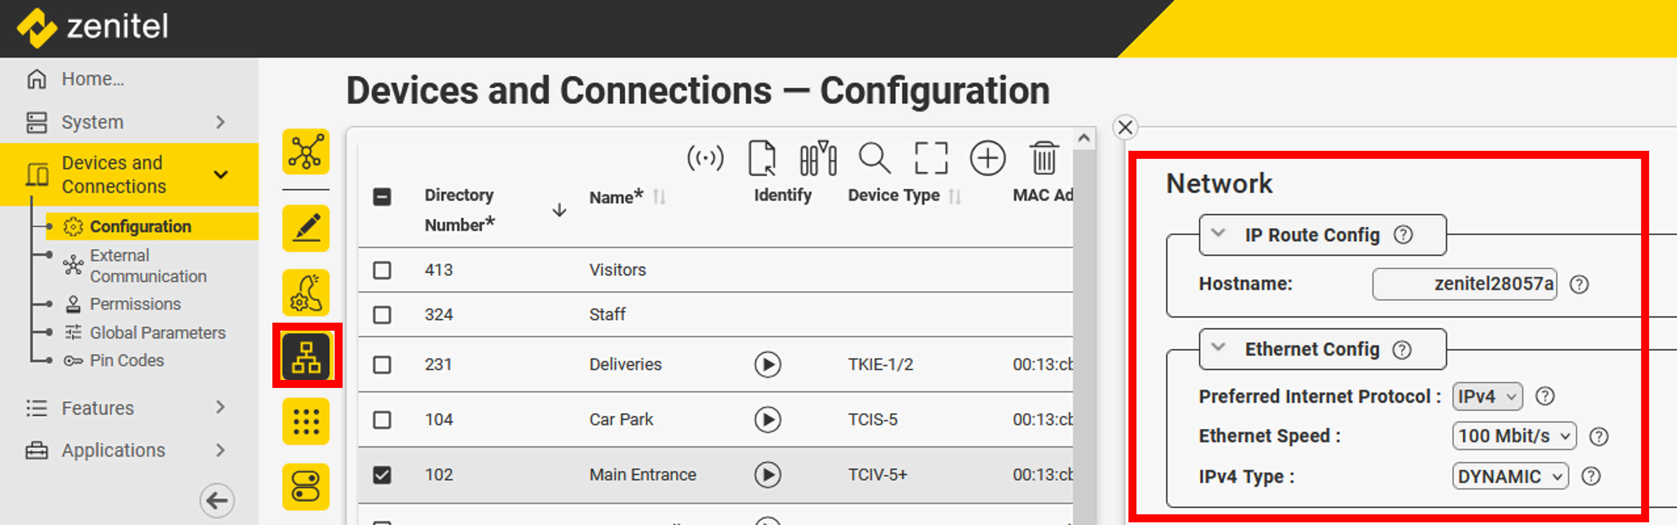
Task: Tick the Car Park 104 checkbox
Action: pos(382,420)
